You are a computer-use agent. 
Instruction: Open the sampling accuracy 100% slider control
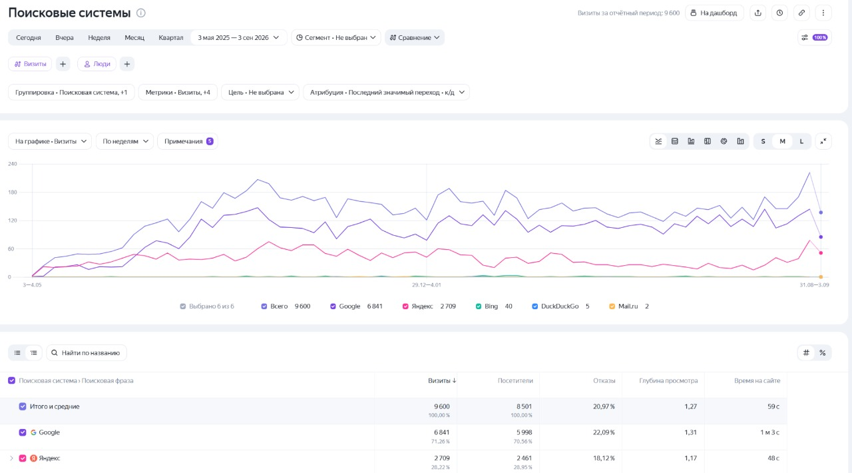814,37
